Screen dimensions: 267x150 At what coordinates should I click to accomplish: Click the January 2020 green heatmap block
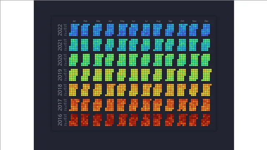73,60
